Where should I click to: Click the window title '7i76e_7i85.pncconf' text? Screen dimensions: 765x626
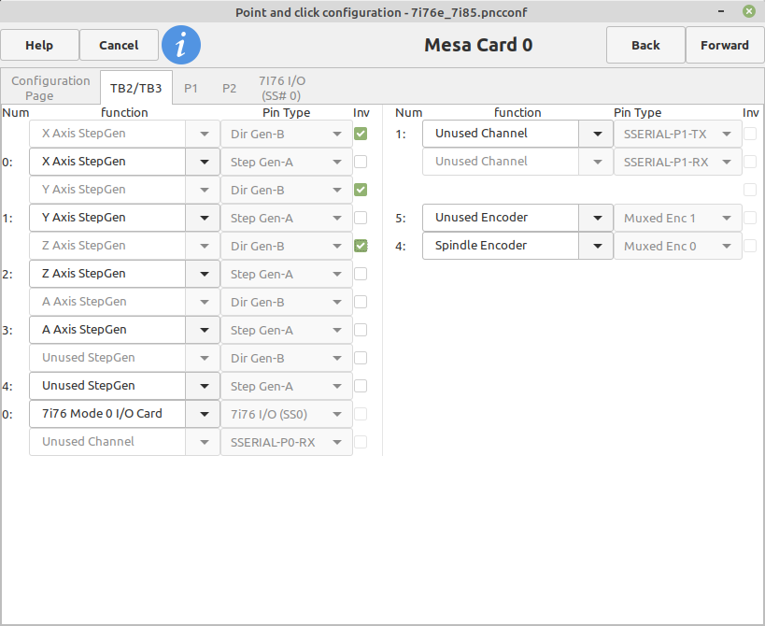click(x=469, y=12)
